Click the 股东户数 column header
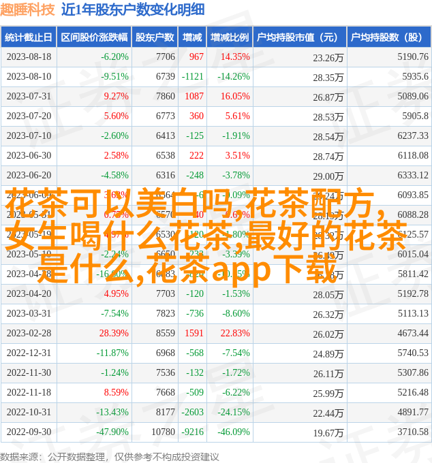The image size is (432, 463). pos(155,37)
